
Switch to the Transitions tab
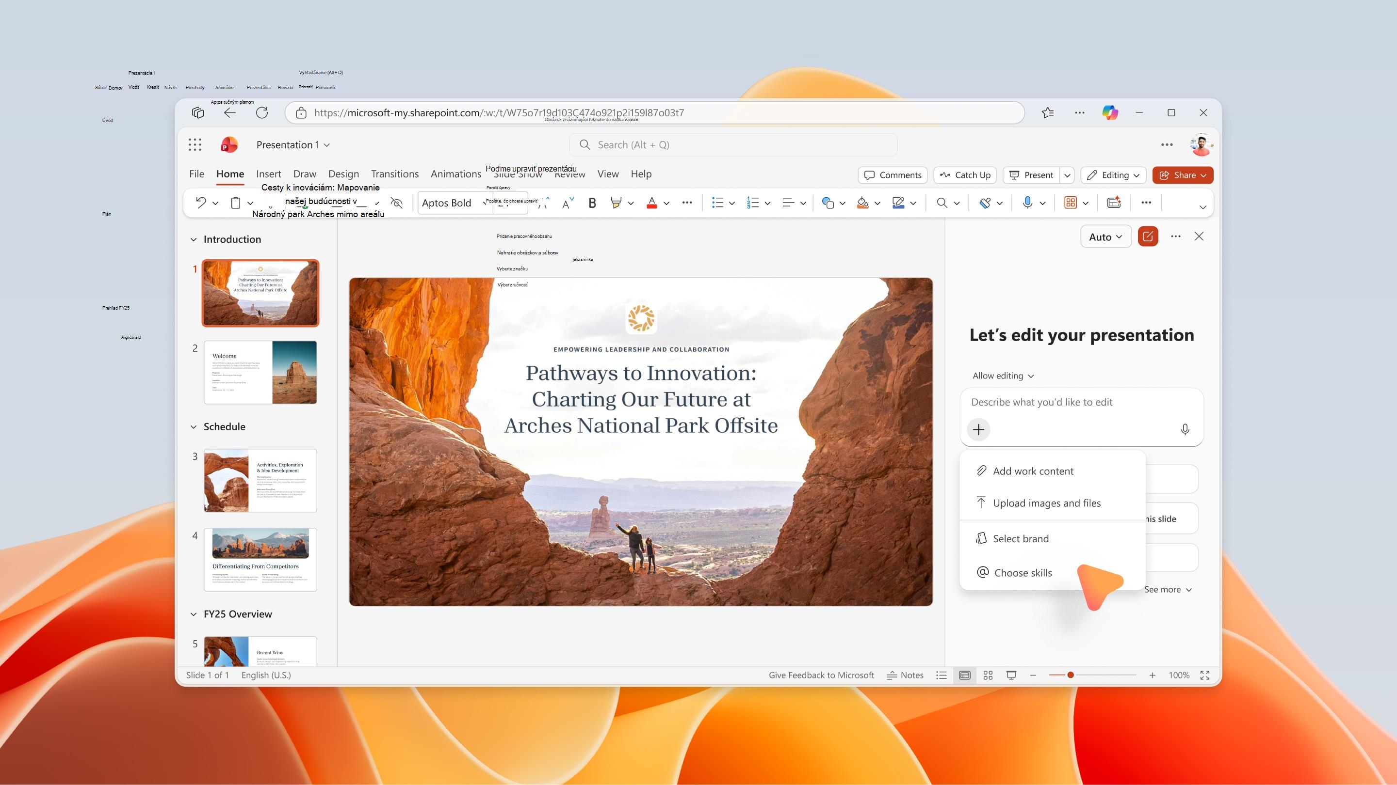[x=395, y=174]
